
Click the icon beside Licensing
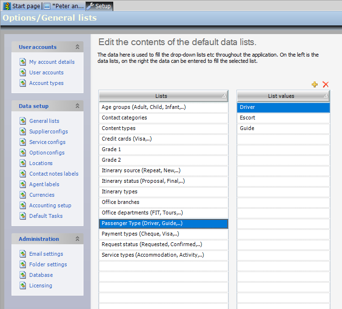tap(23, 285)
